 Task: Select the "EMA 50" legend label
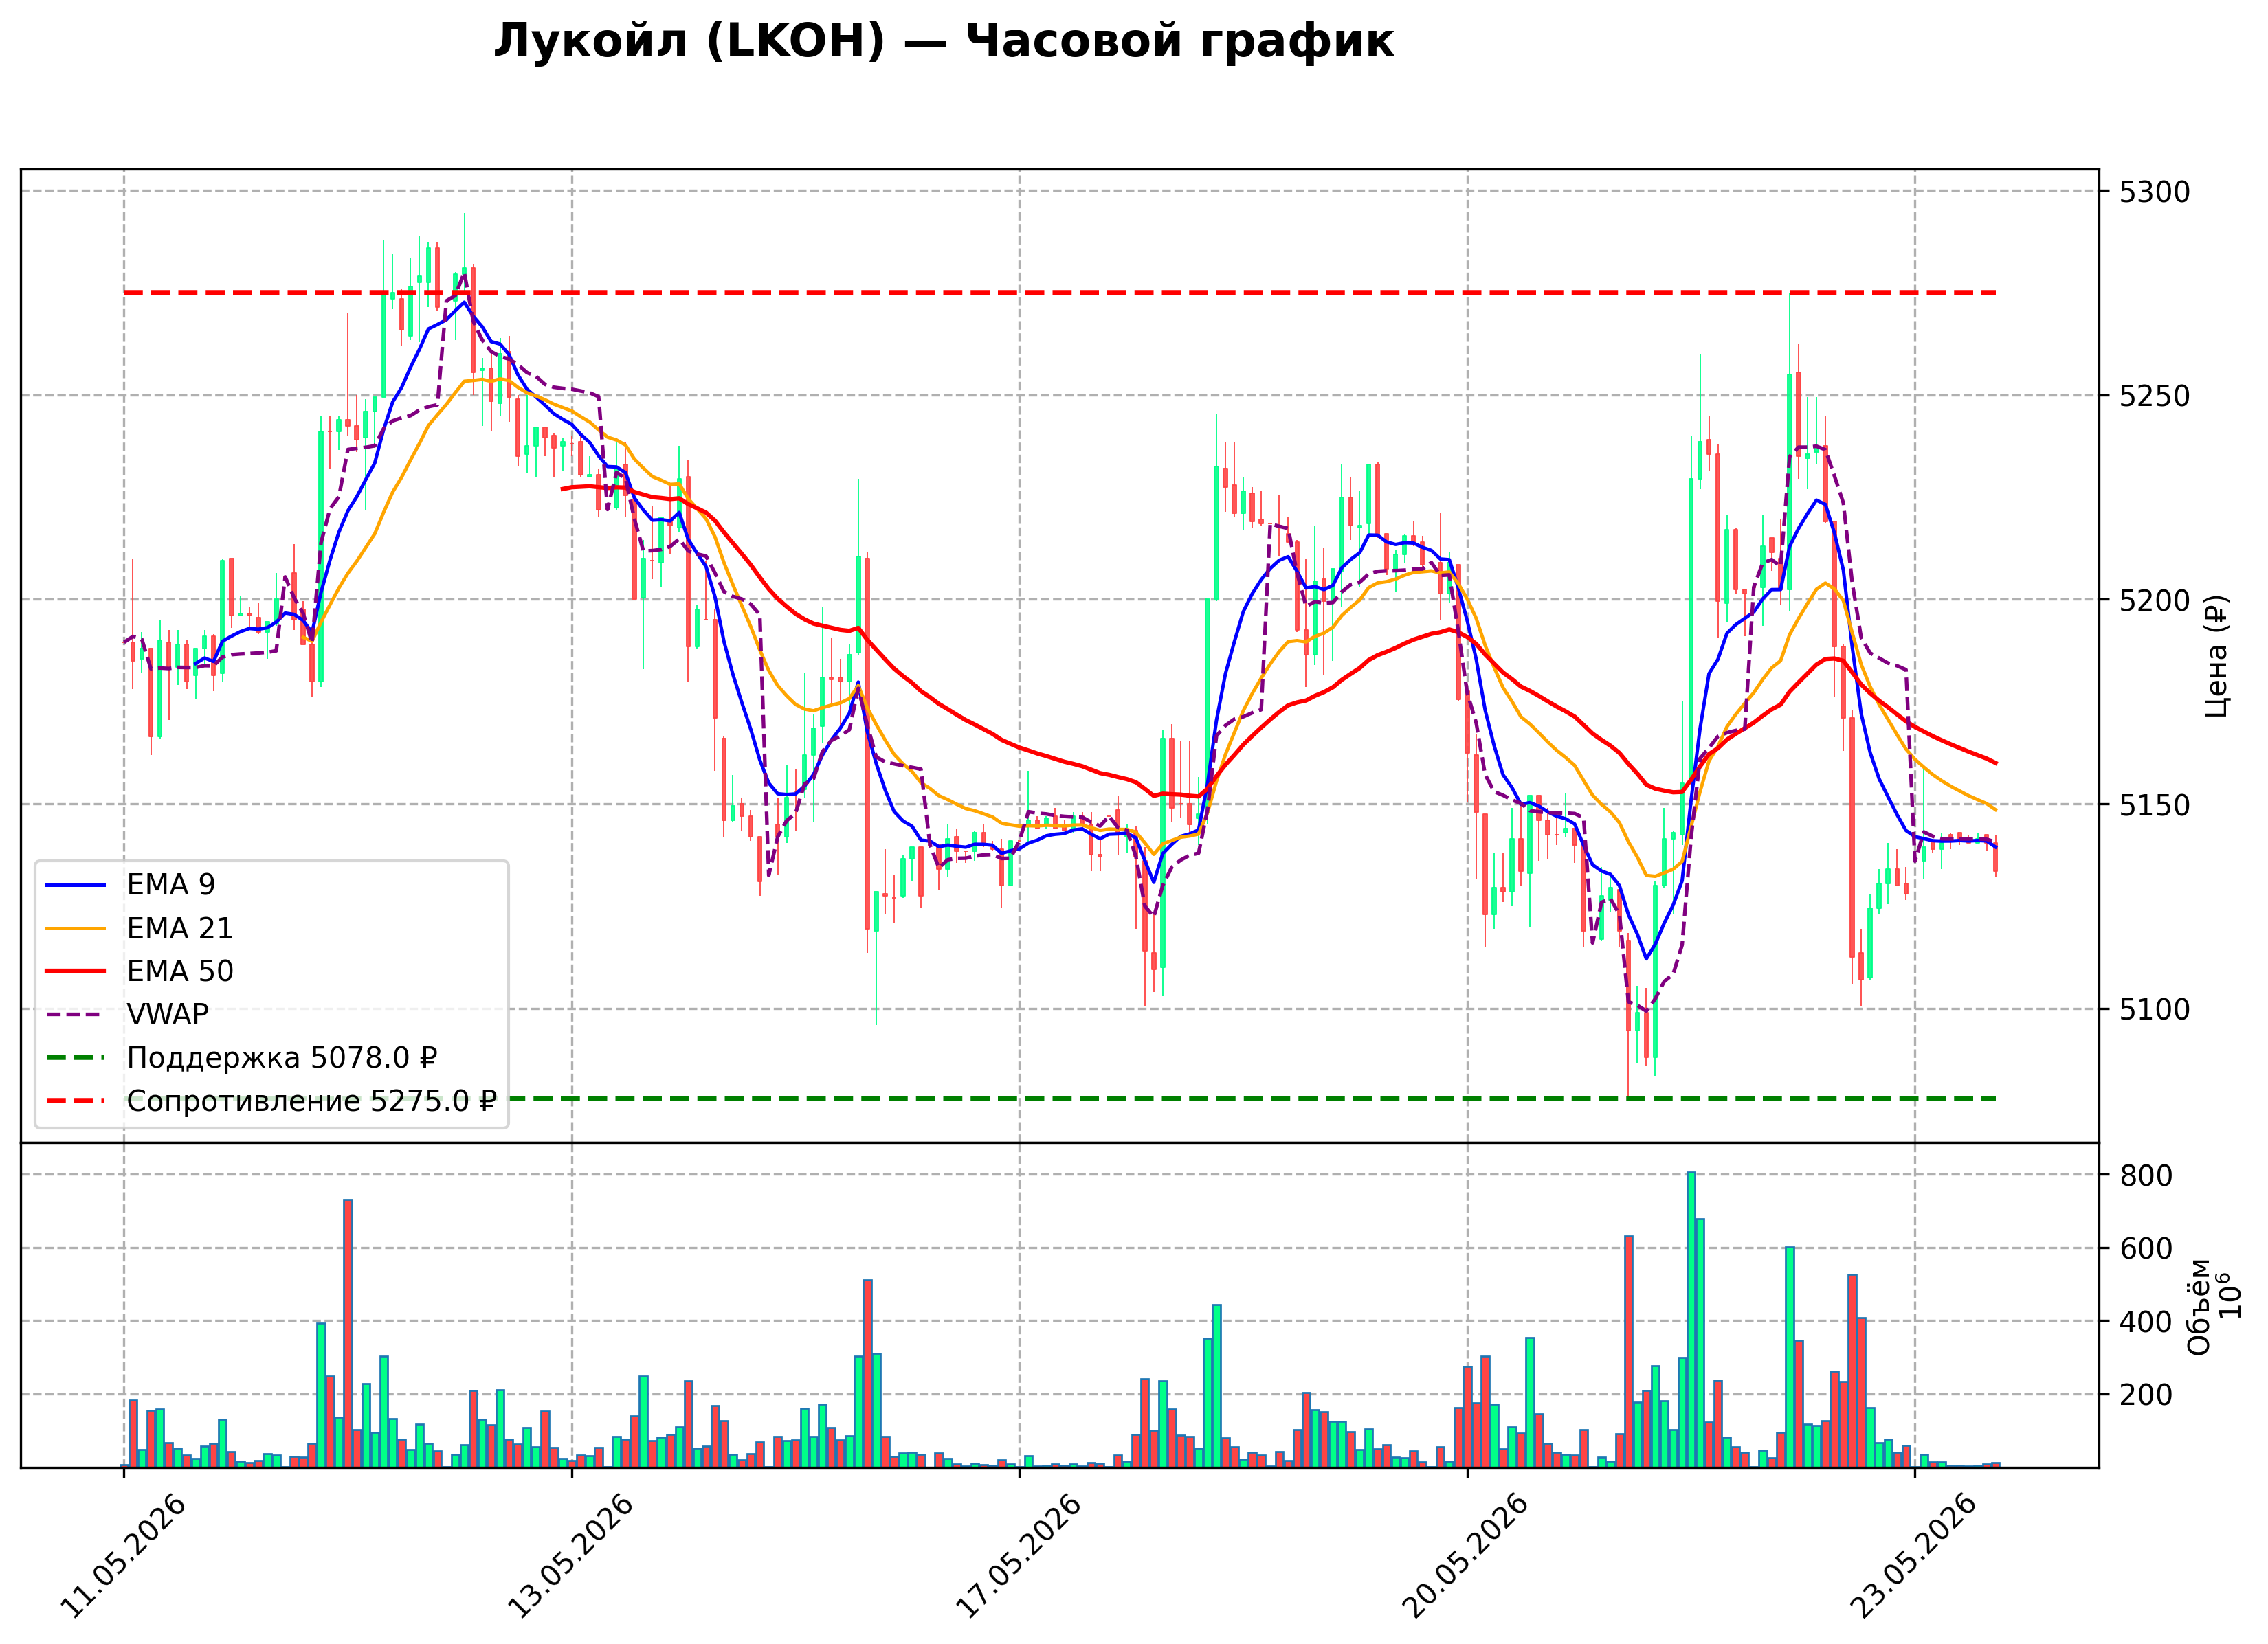click(x=180, y=971)
